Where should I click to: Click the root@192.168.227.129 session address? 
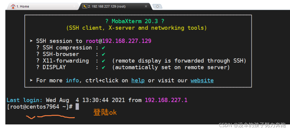click(x=118, y=41)
